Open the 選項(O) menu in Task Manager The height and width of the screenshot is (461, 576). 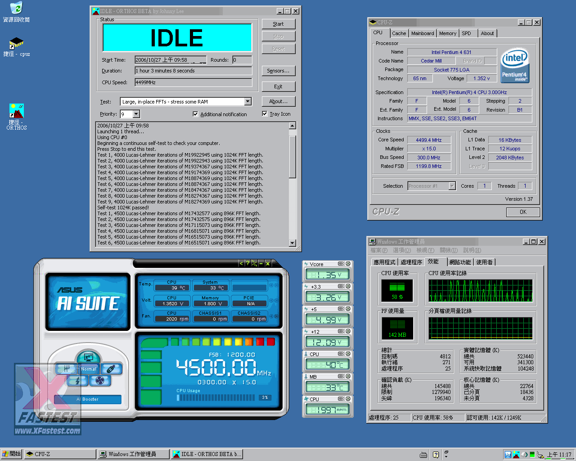click(x=401, y=250)
